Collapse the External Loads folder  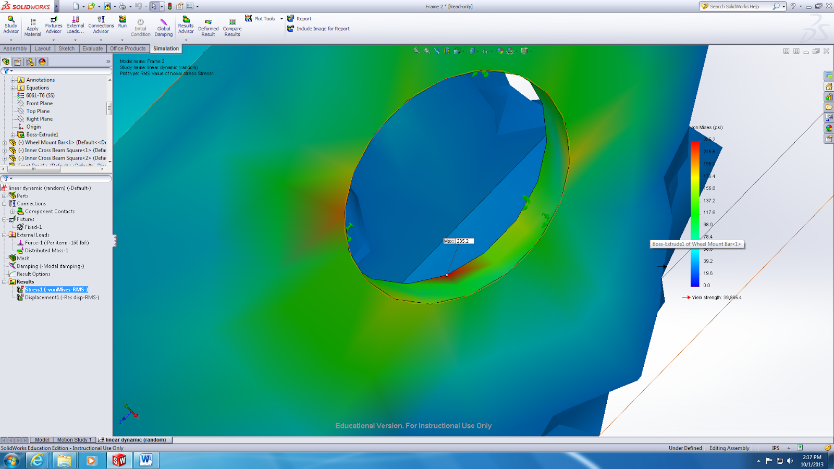[x=5, y=235]
